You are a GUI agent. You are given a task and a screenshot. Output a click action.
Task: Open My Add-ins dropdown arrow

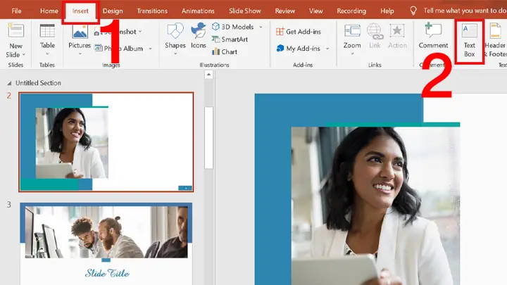pyautogui.click(x=327, y=49)
